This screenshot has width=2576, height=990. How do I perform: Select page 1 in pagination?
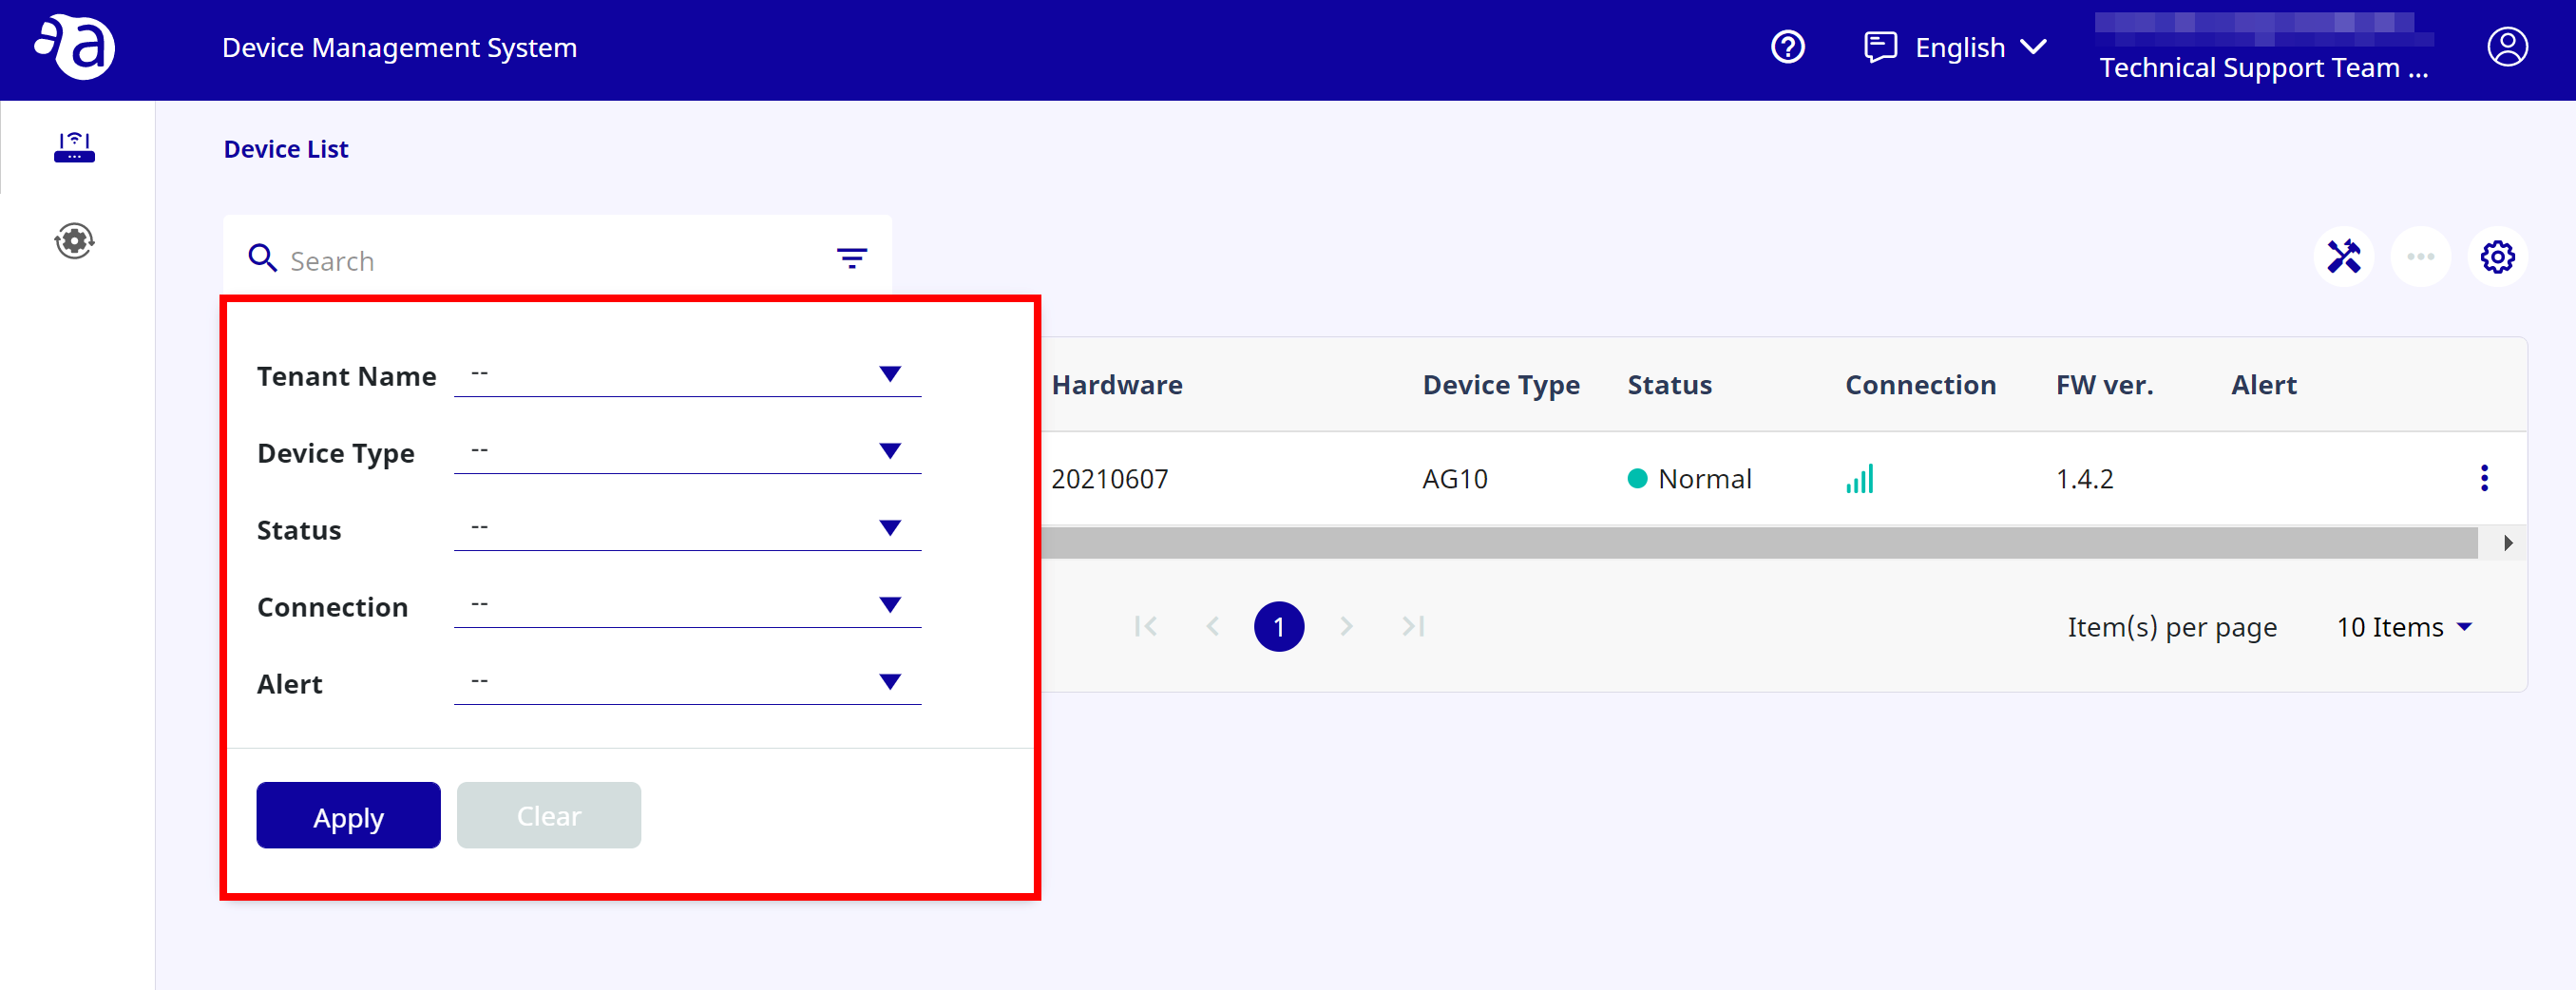1278,627
